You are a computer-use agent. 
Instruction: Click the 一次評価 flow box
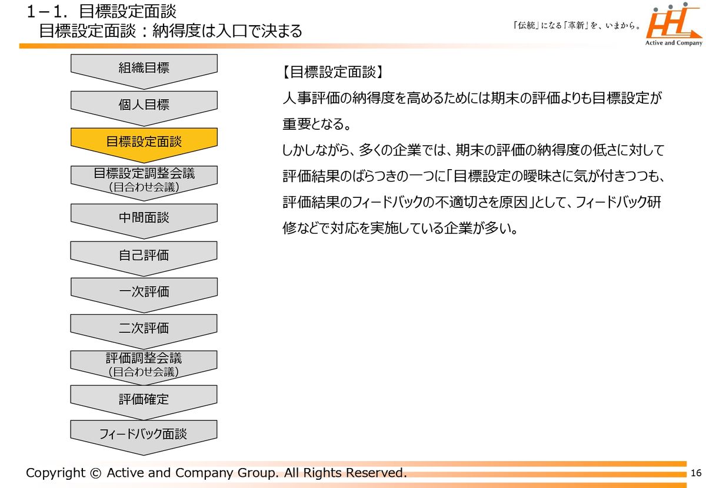pos(144,291)
